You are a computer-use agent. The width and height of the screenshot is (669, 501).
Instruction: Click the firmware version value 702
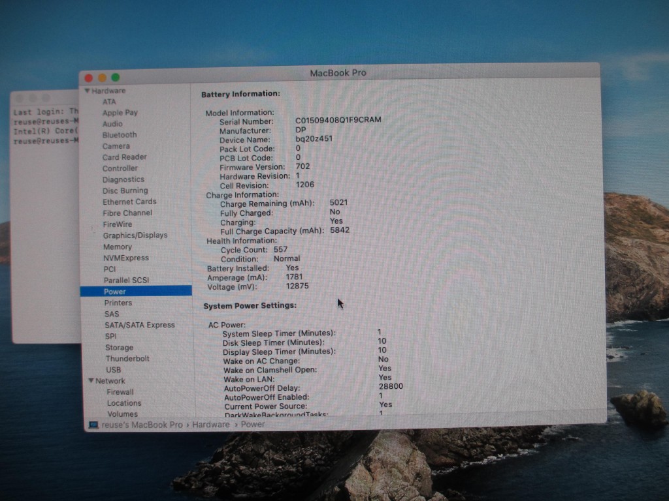click(302, 166)
